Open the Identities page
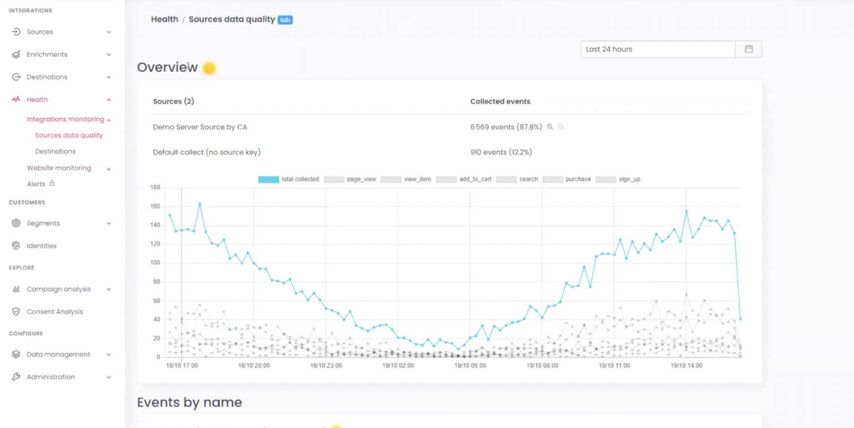Screen dimensions: 854x428 42,246
